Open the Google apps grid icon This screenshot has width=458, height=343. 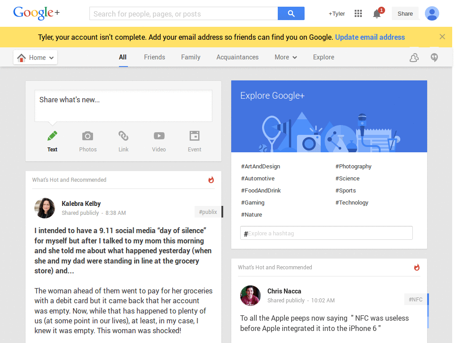tap(358, 13)
